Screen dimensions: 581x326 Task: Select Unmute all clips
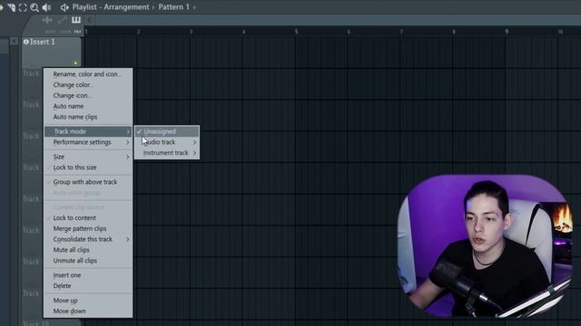click(87, 261)
